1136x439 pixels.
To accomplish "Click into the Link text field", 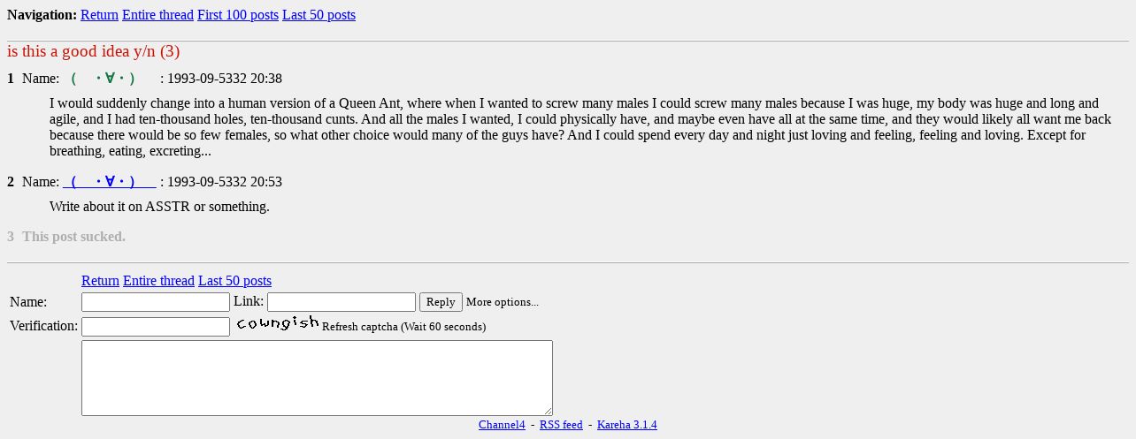I will click(341, 302).
